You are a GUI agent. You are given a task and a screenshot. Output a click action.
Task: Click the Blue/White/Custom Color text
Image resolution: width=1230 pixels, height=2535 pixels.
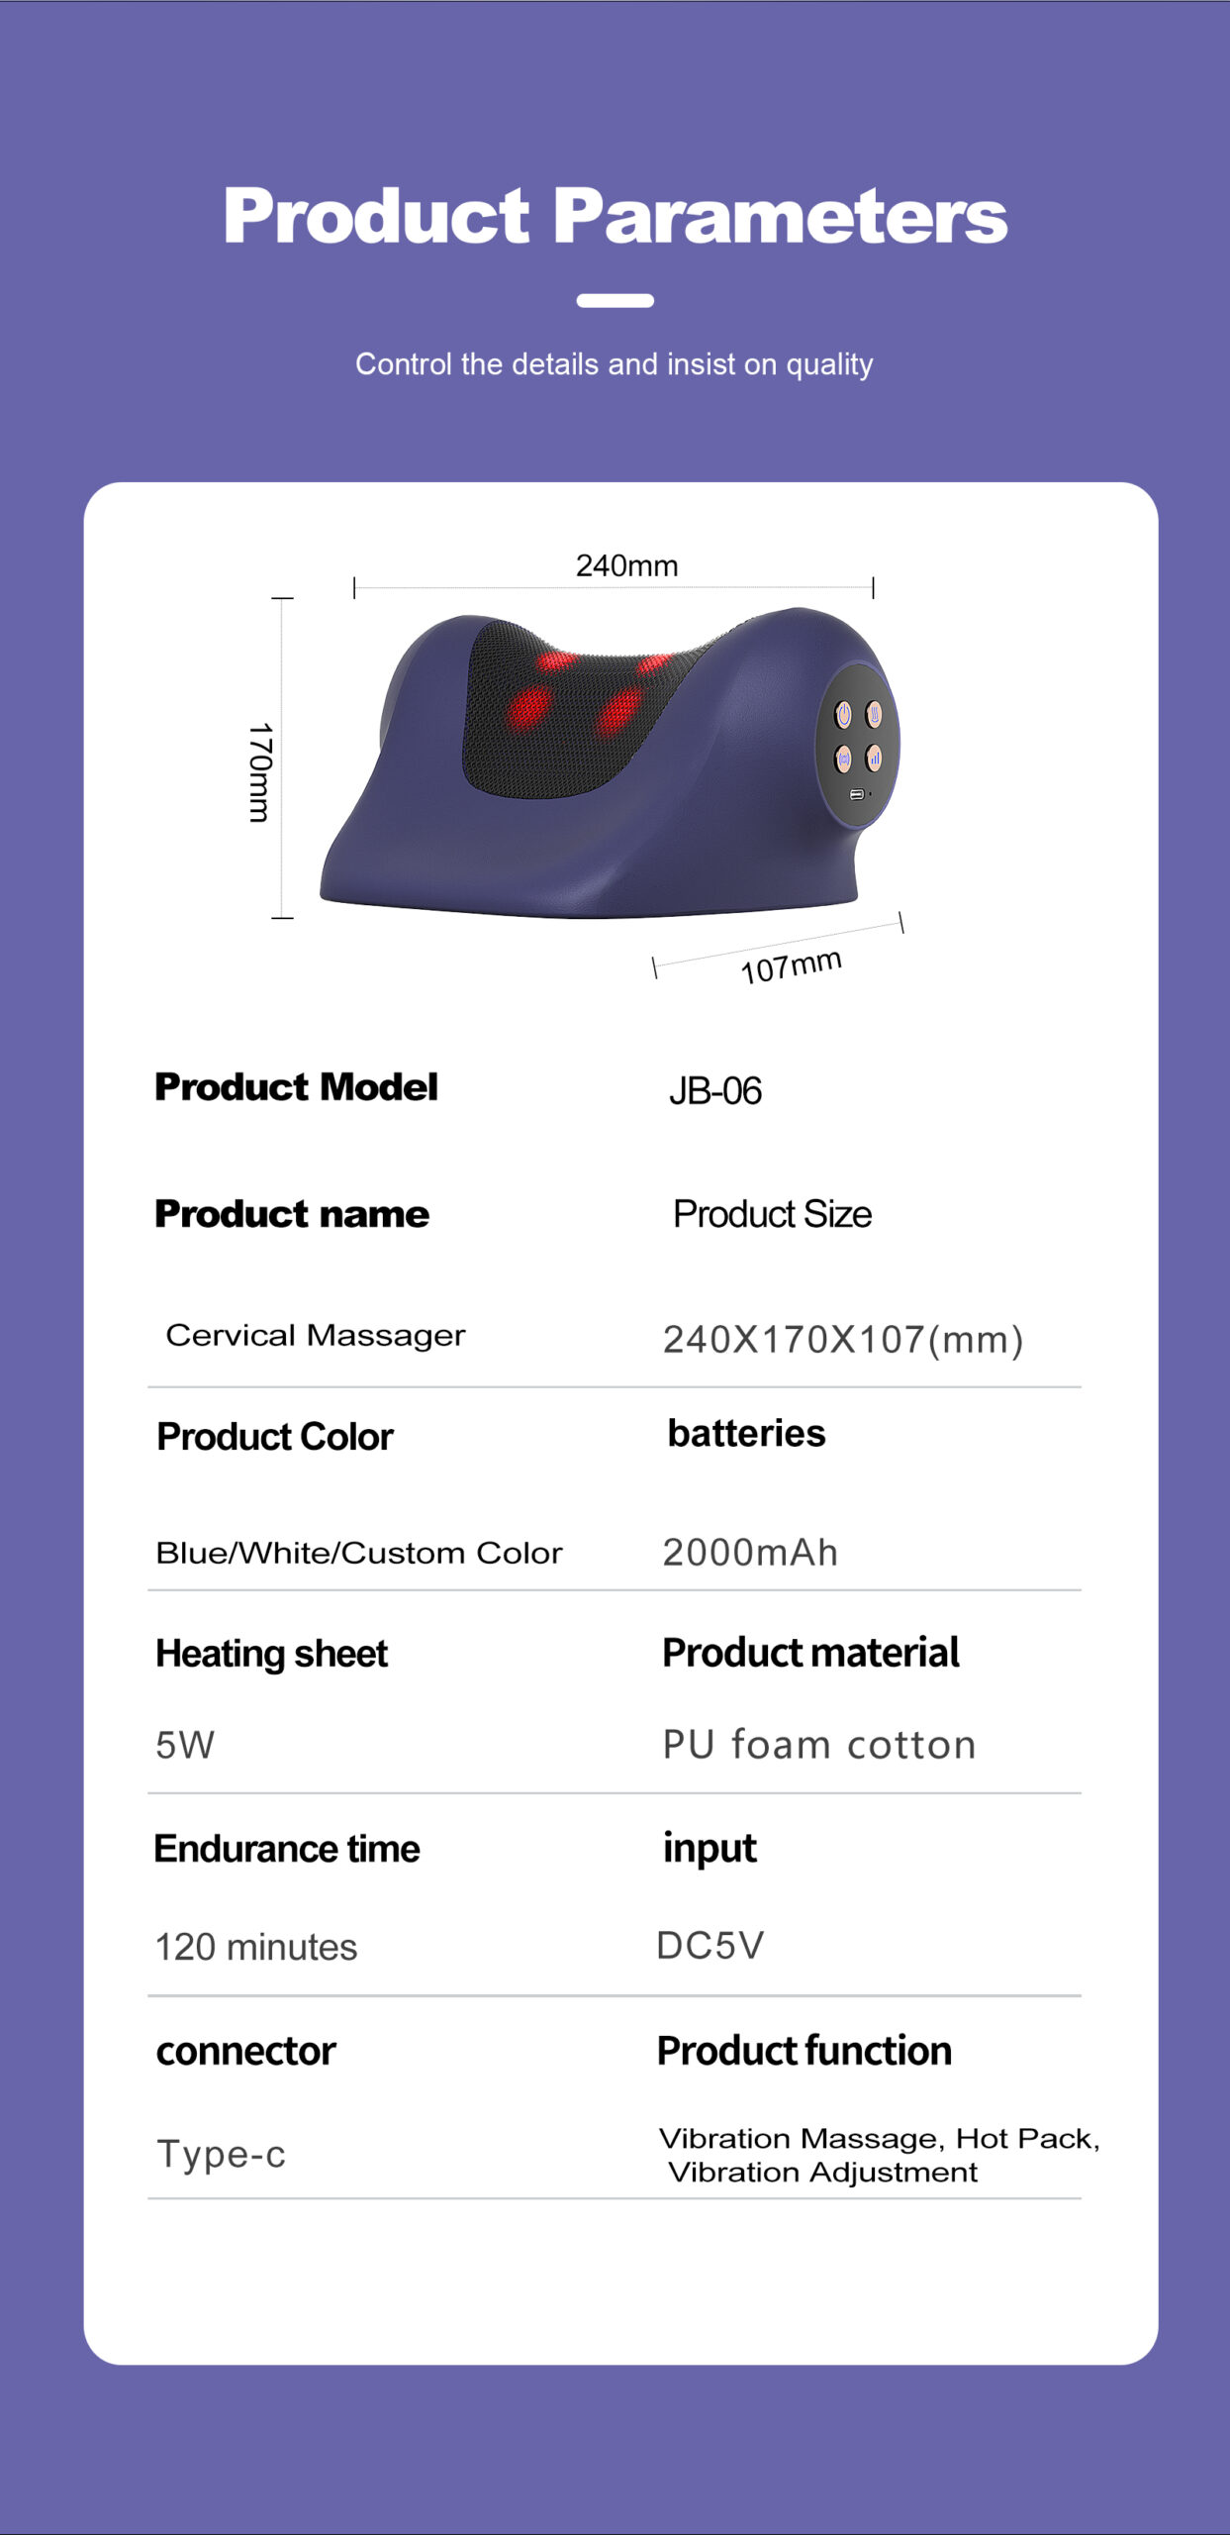pos(358,1553)
